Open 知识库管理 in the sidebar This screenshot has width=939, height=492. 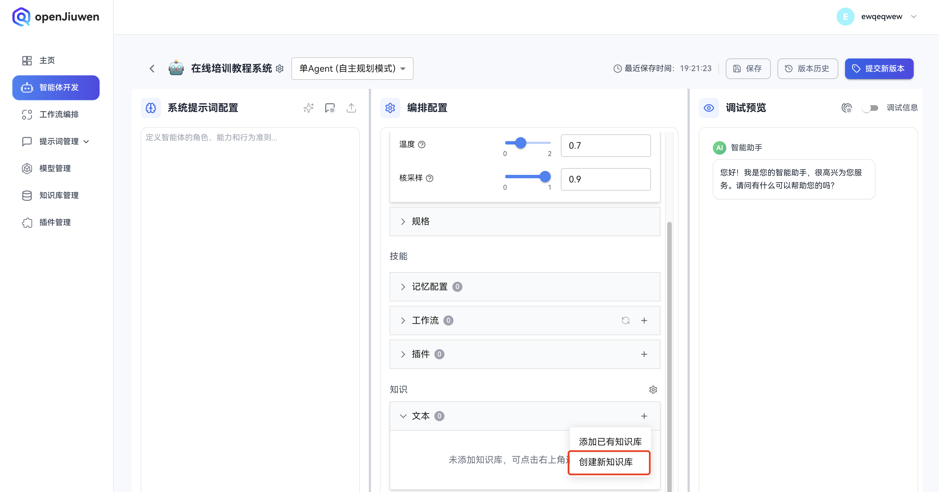(x=59, y=196)
